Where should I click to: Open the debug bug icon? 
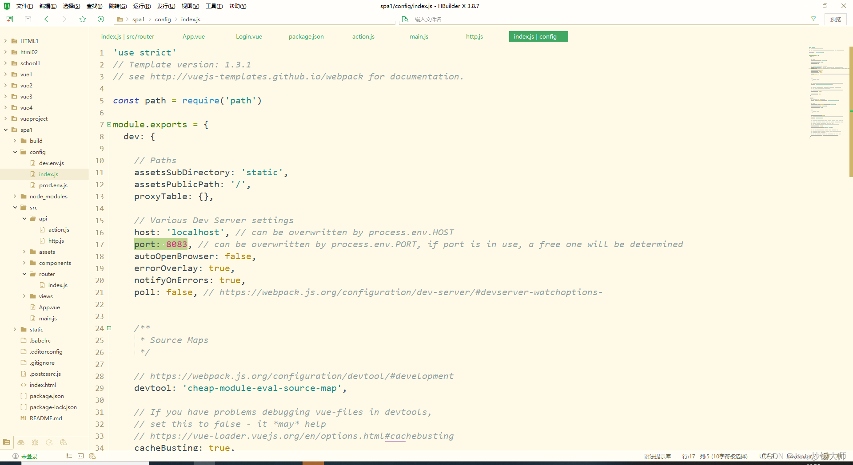35,442
